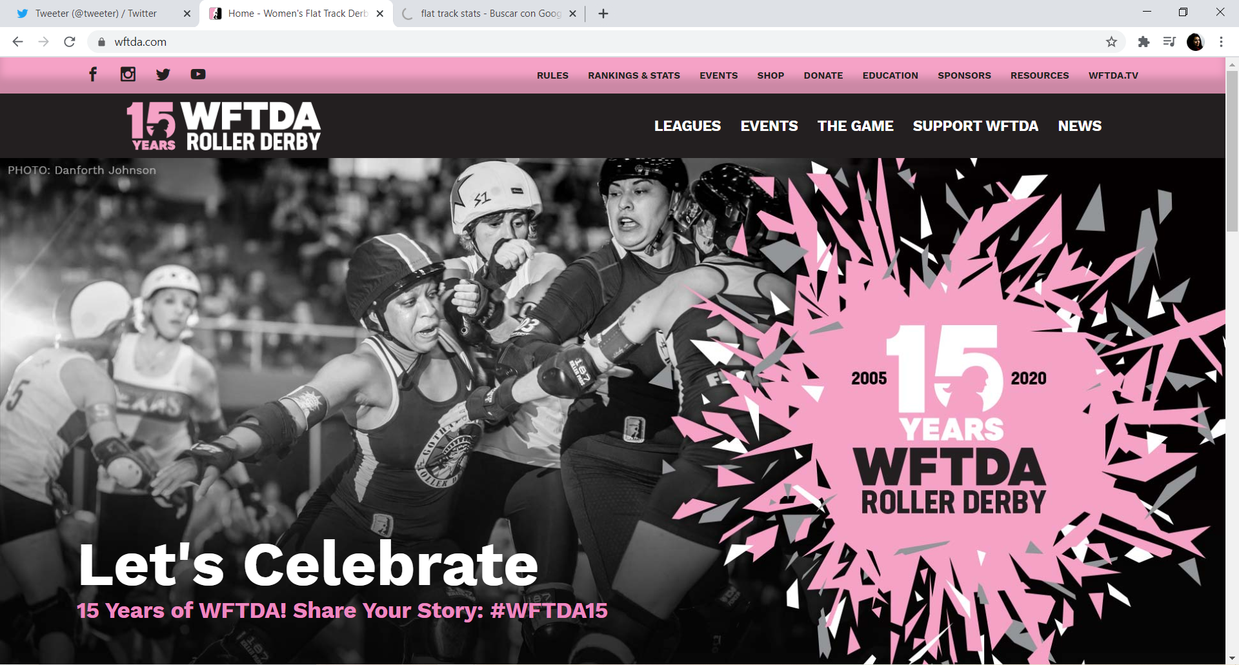Image resolution: width=1239 pixels, height=665 pixels.
Task: Go back in browser history
Action: point(18,42)
